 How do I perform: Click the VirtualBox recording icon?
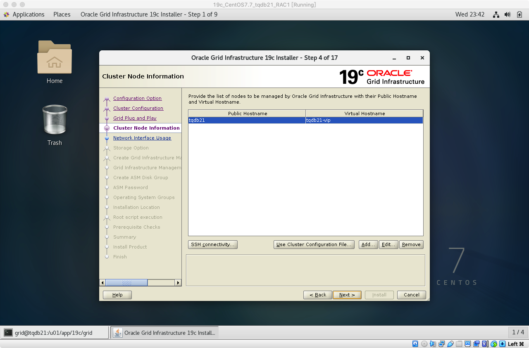[476, 344]
